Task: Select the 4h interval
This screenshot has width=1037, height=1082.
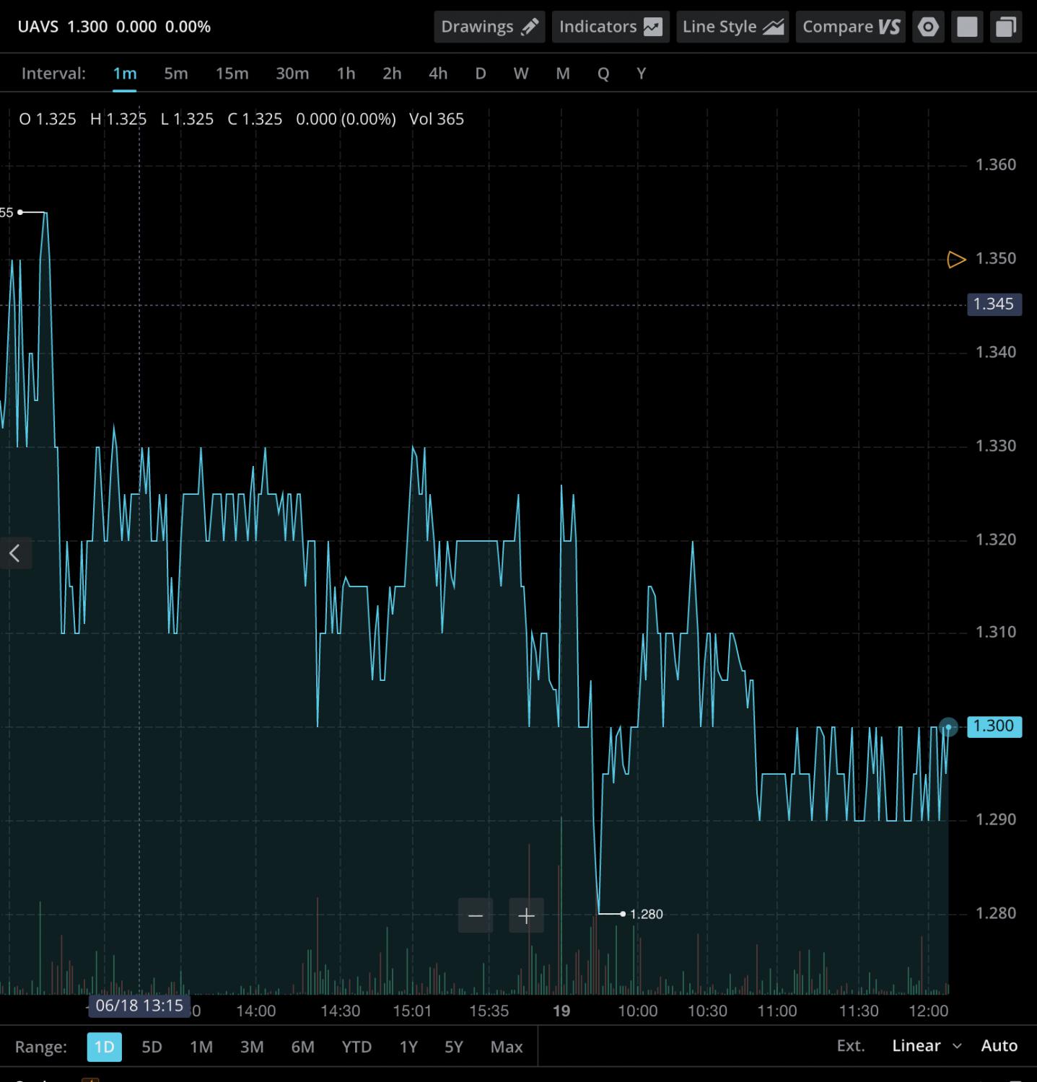Action: point(438,74)
